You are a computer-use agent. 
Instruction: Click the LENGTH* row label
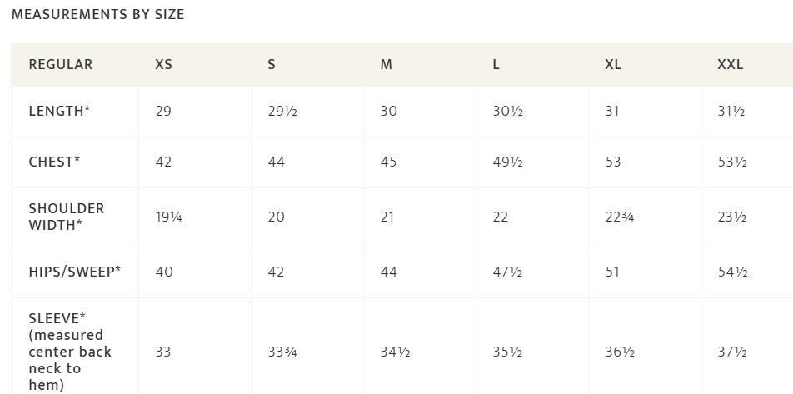click(x=59, y=111)
